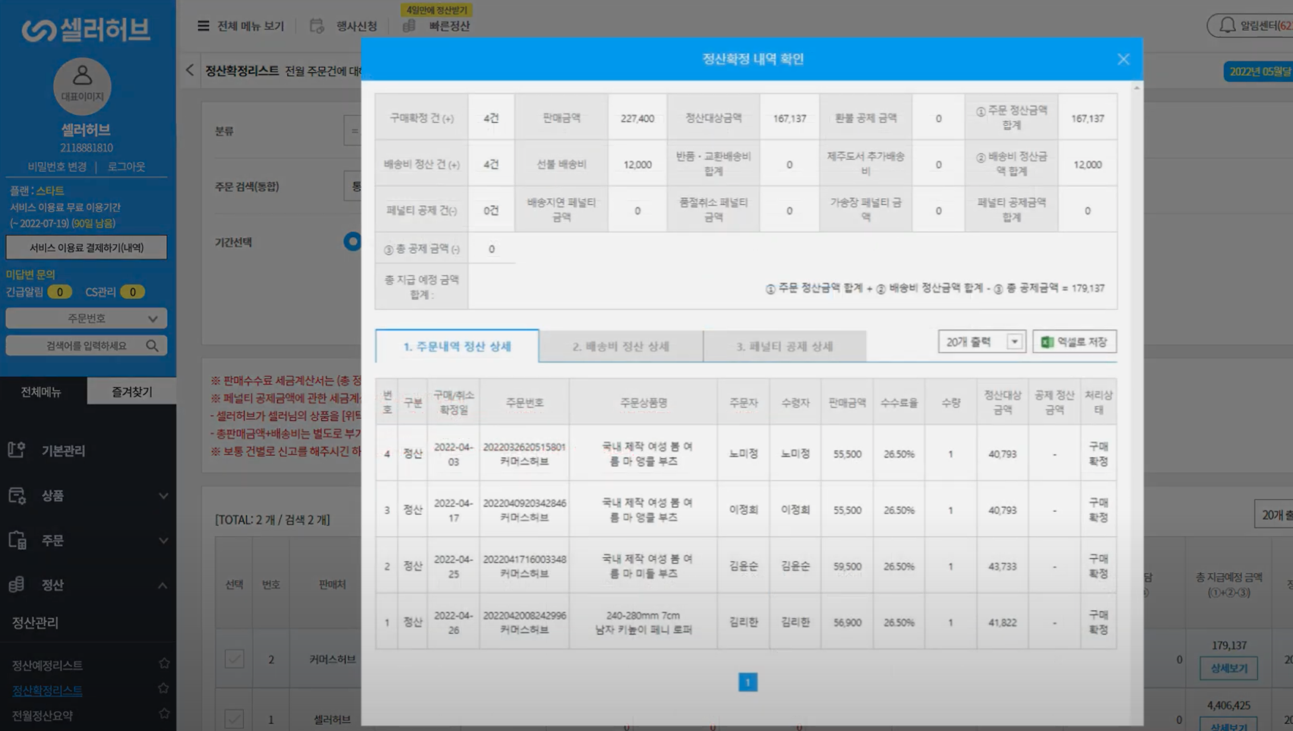The image size is (1293, 731).
Task: Expand the 상품 menu chevron
Action: (163, 496)
